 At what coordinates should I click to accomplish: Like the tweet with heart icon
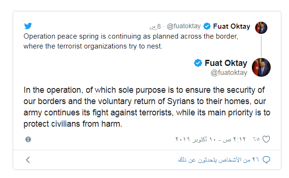[266, 139]
